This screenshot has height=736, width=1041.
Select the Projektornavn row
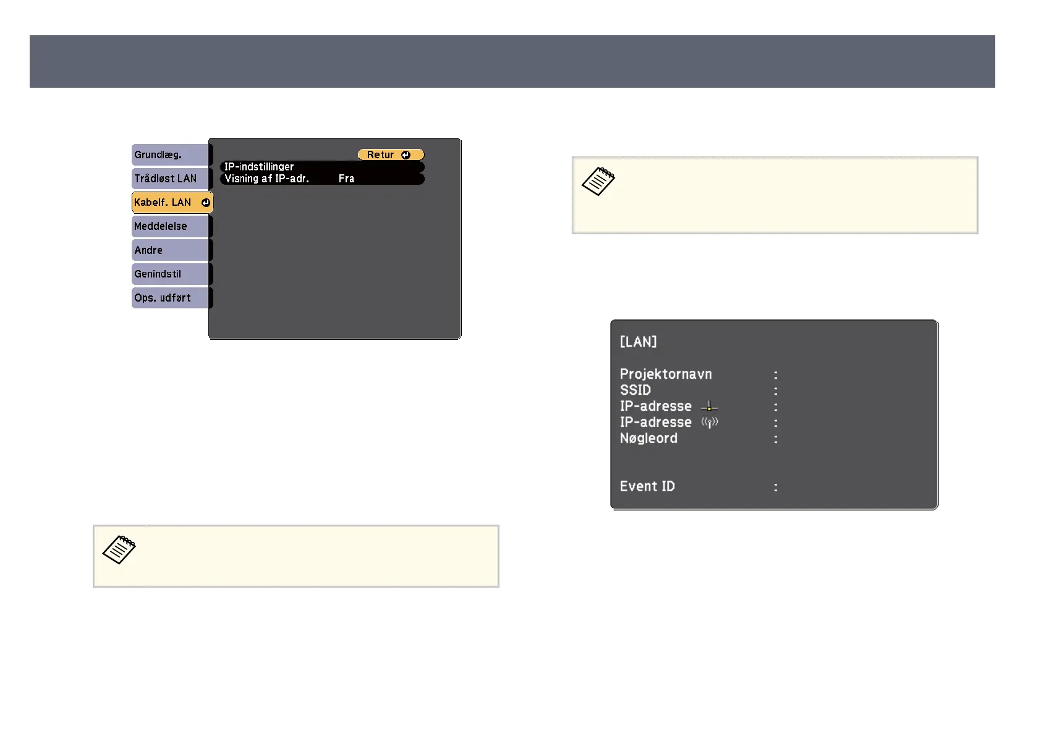point(666,374)
